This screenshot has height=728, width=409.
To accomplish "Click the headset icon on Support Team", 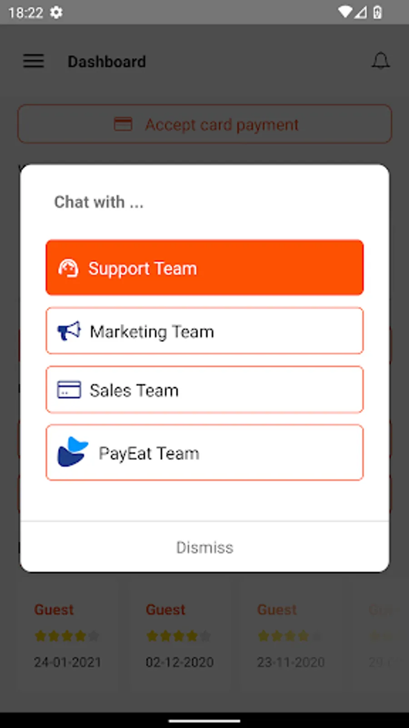I will [68, 268].
